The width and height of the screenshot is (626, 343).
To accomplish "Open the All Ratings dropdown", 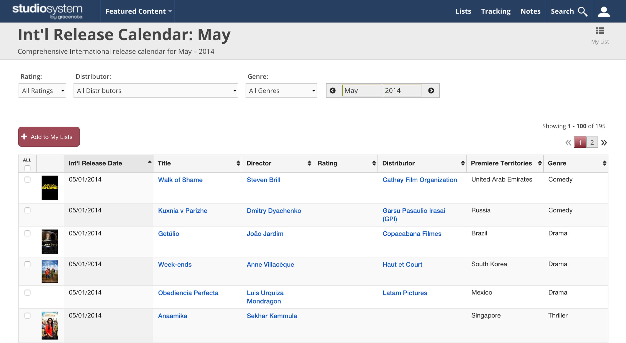I will (42, 90).
